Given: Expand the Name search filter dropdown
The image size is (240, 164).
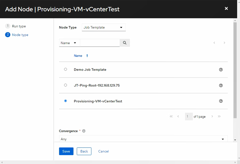Looking at the screenshot, I should pos(69,43).
